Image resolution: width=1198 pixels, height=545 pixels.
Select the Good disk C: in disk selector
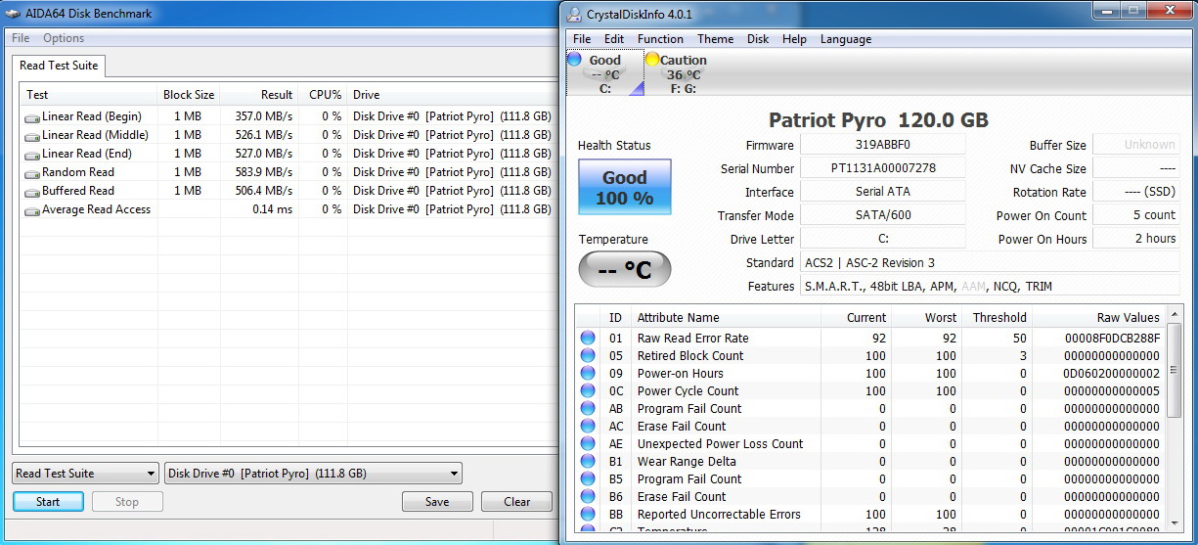pos(604,73)
